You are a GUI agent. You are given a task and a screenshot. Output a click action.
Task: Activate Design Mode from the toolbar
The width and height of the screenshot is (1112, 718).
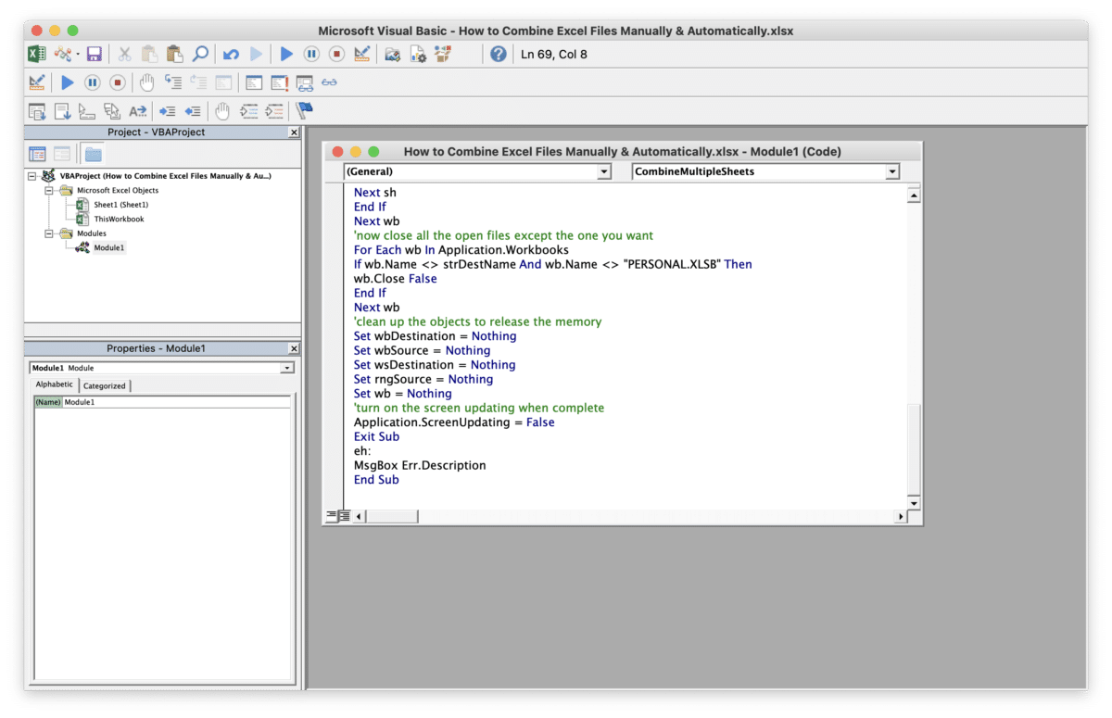(362, 54)
